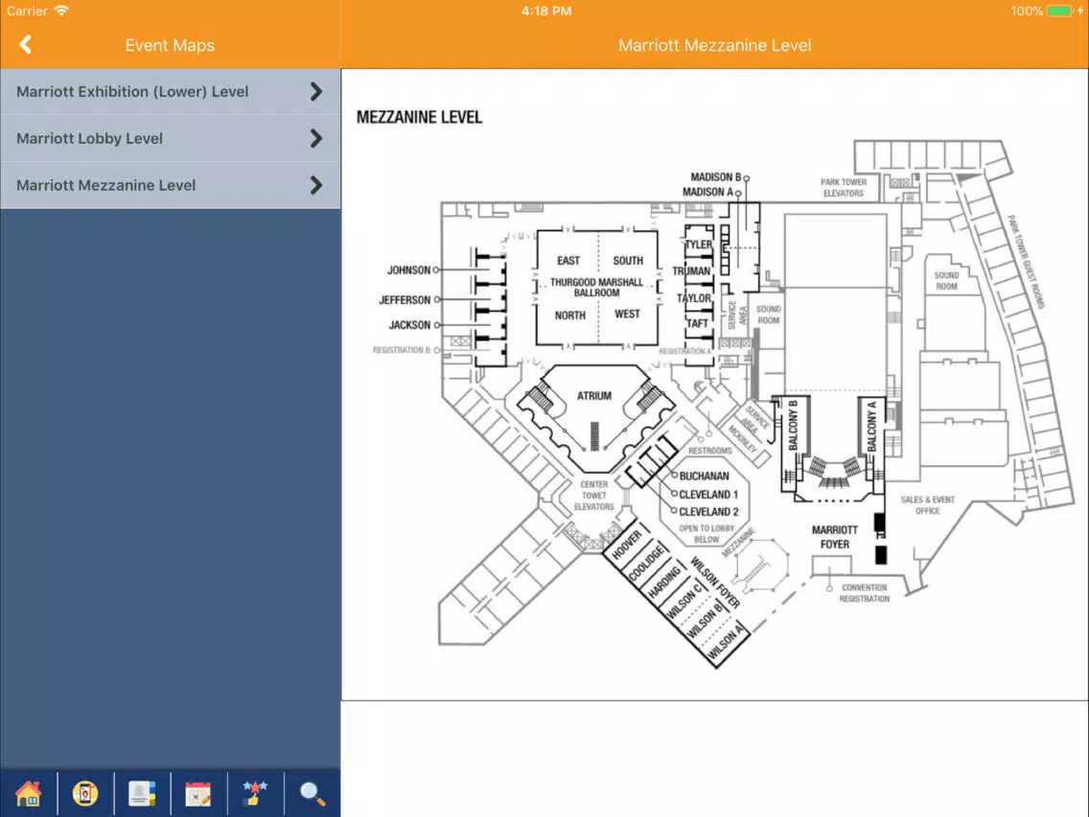Screen dimensions: 1089x817
Task: Tap the Taft room label
Action: [697, 323]
